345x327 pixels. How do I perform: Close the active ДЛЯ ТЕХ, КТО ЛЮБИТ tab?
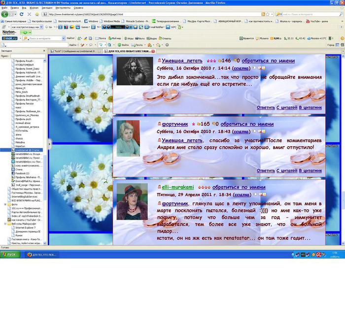(x=153, y=51)
